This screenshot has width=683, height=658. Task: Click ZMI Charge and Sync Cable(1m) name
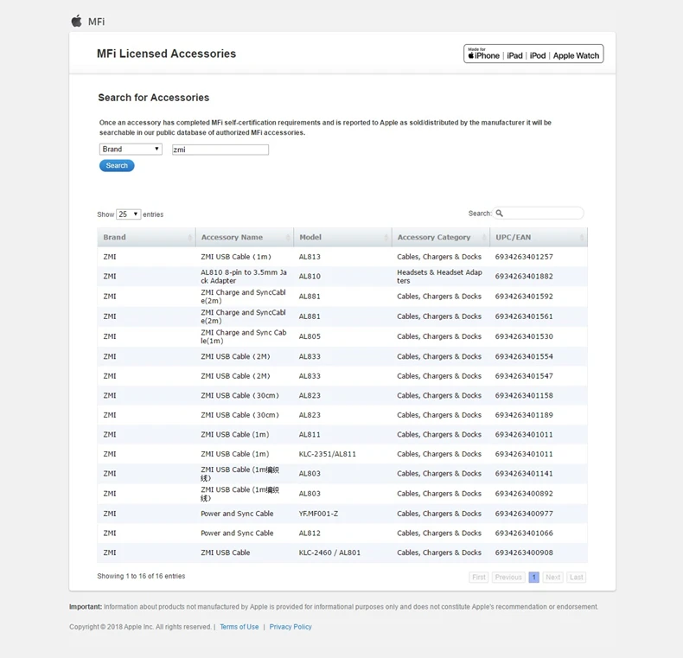pyautogui.click(x=244, y=336)
